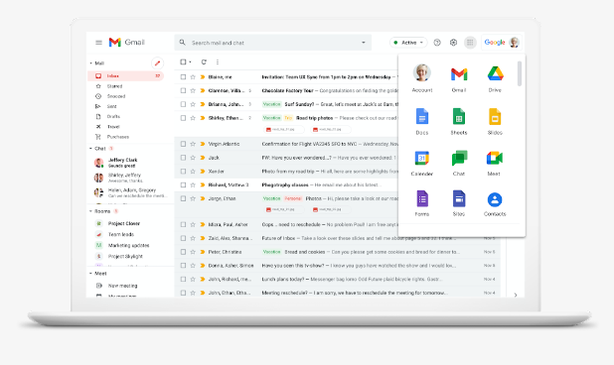Collapse the Meet section
Image resolution: width=614 pixels, height=365 pixels.
(x=90, y=274)
